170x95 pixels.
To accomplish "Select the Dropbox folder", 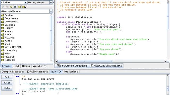I will point(10,25).
